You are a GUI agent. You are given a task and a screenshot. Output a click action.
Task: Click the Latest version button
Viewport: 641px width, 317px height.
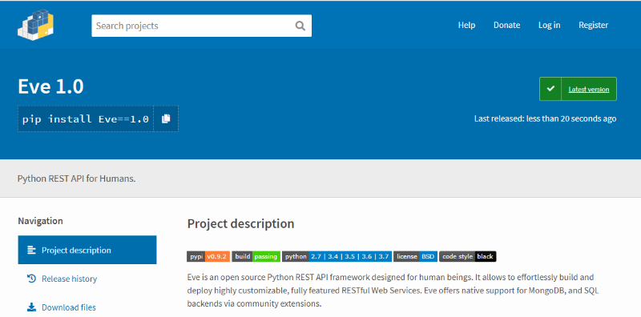pos(578,89)
